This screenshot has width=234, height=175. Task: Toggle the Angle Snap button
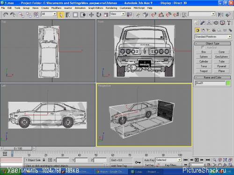[x=161, y=15]
